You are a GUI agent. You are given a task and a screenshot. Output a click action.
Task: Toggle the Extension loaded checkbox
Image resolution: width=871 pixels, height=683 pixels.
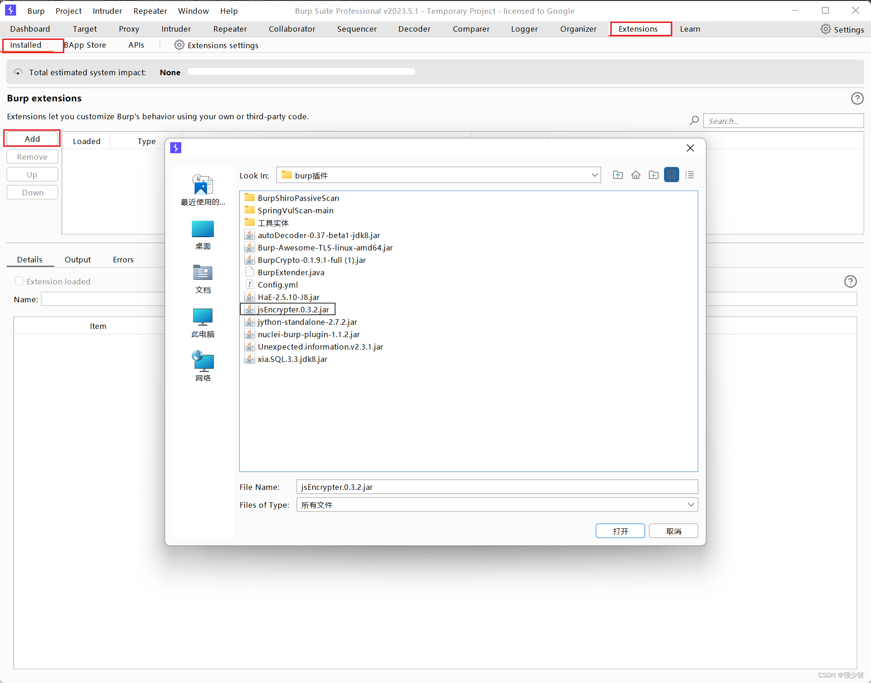pos(19,281)
